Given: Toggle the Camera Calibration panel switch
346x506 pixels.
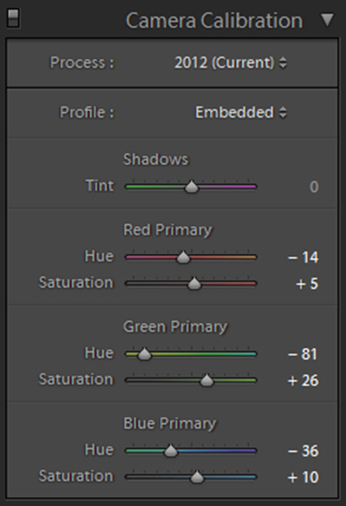Looking at the screenshot, I should (x=13, y=19).
